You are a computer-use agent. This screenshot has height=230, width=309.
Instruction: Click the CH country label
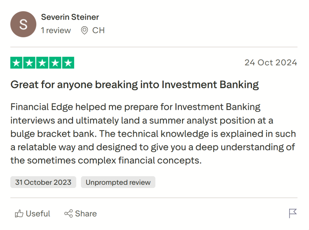(x=99, y=30)
